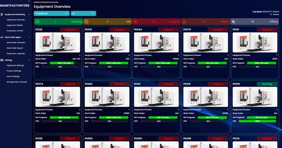This screenshot has height=148, width=282.
Task: Click the Running status play icon
Action: (x=37, y=22)
